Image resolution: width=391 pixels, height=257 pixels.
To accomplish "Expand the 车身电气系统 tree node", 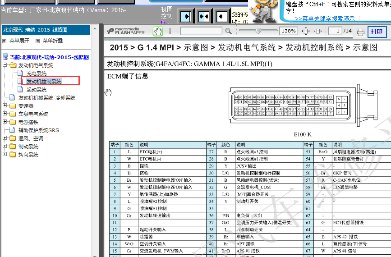I will click(x=5, y=114).
